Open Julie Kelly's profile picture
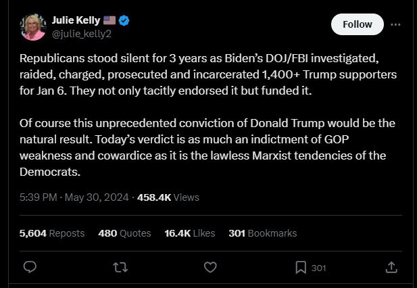The width and height of the screenshot is (417, 288). [x=32, y=27]
